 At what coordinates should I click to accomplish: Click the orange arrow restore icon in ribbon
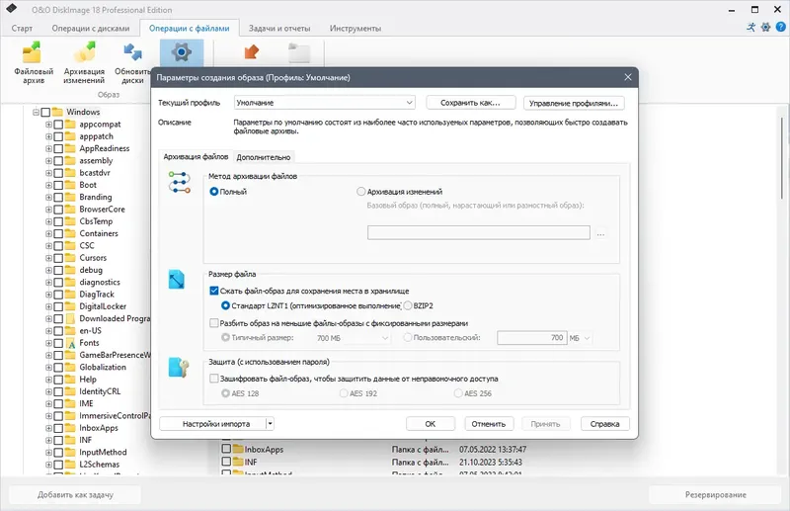[x=251, y=52]
